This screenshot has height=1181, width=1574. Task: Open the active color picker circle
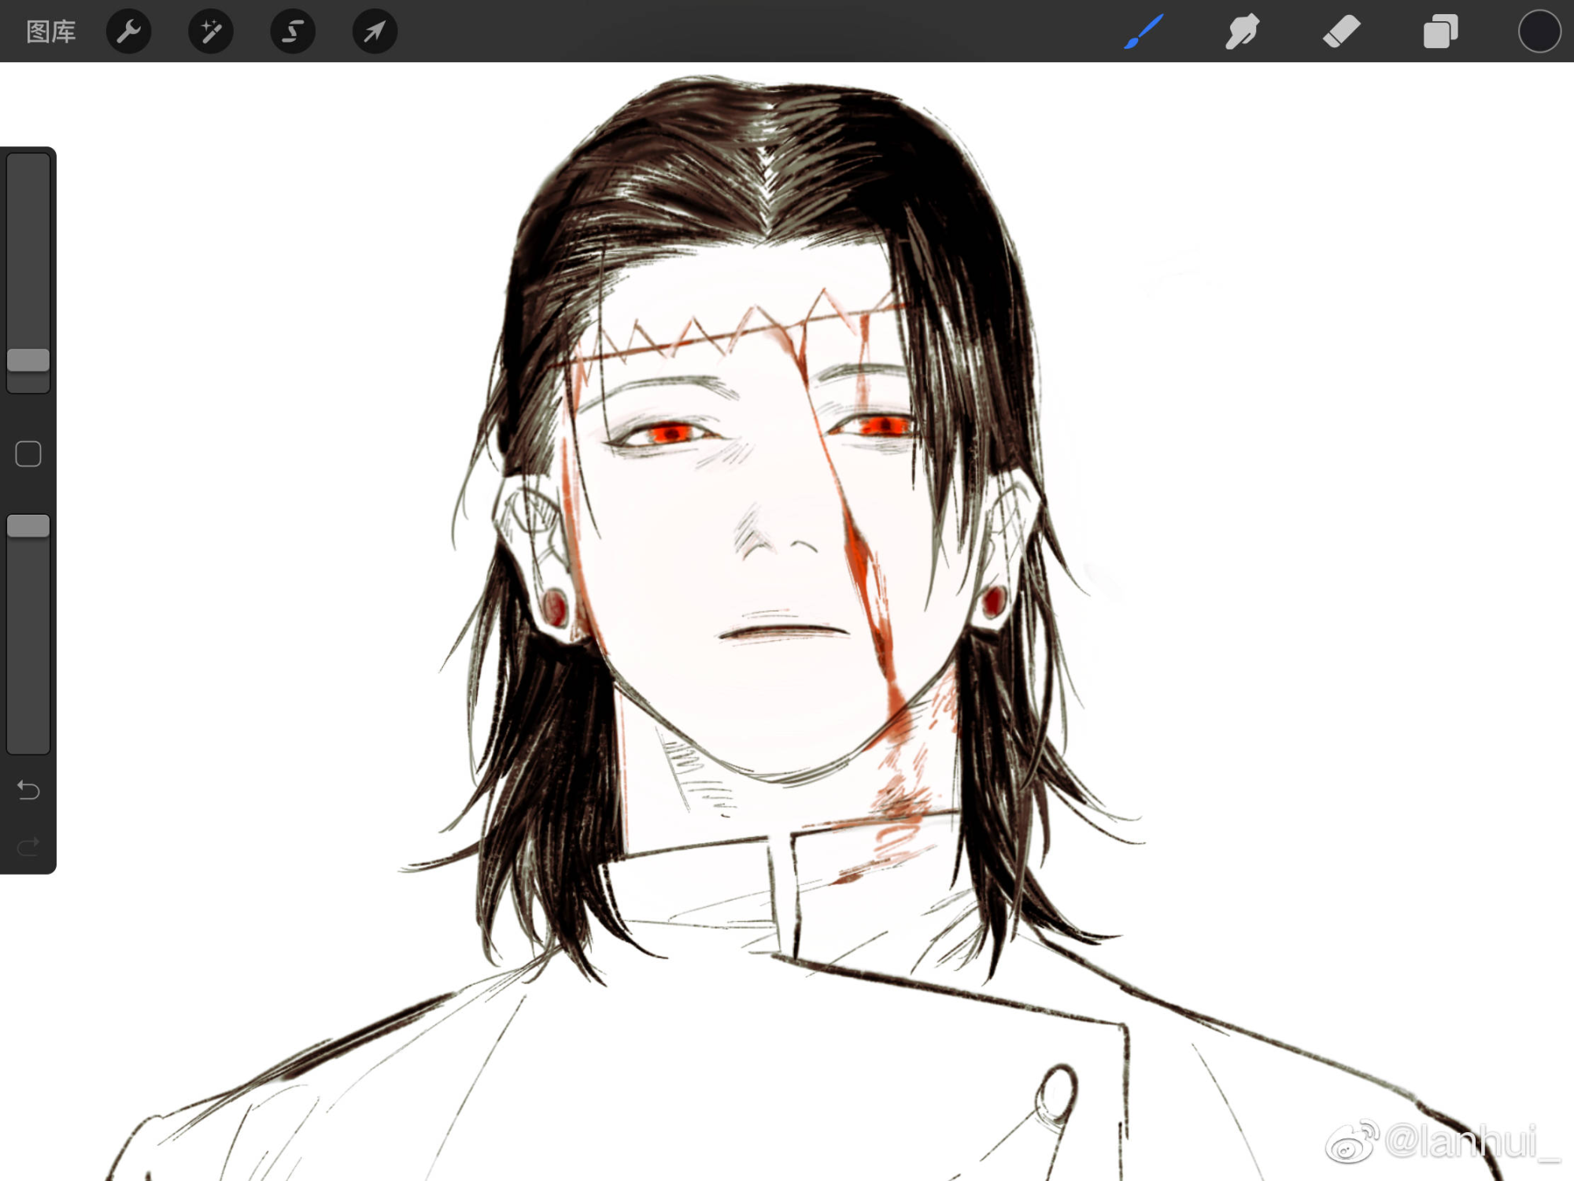pos(1539,31)
